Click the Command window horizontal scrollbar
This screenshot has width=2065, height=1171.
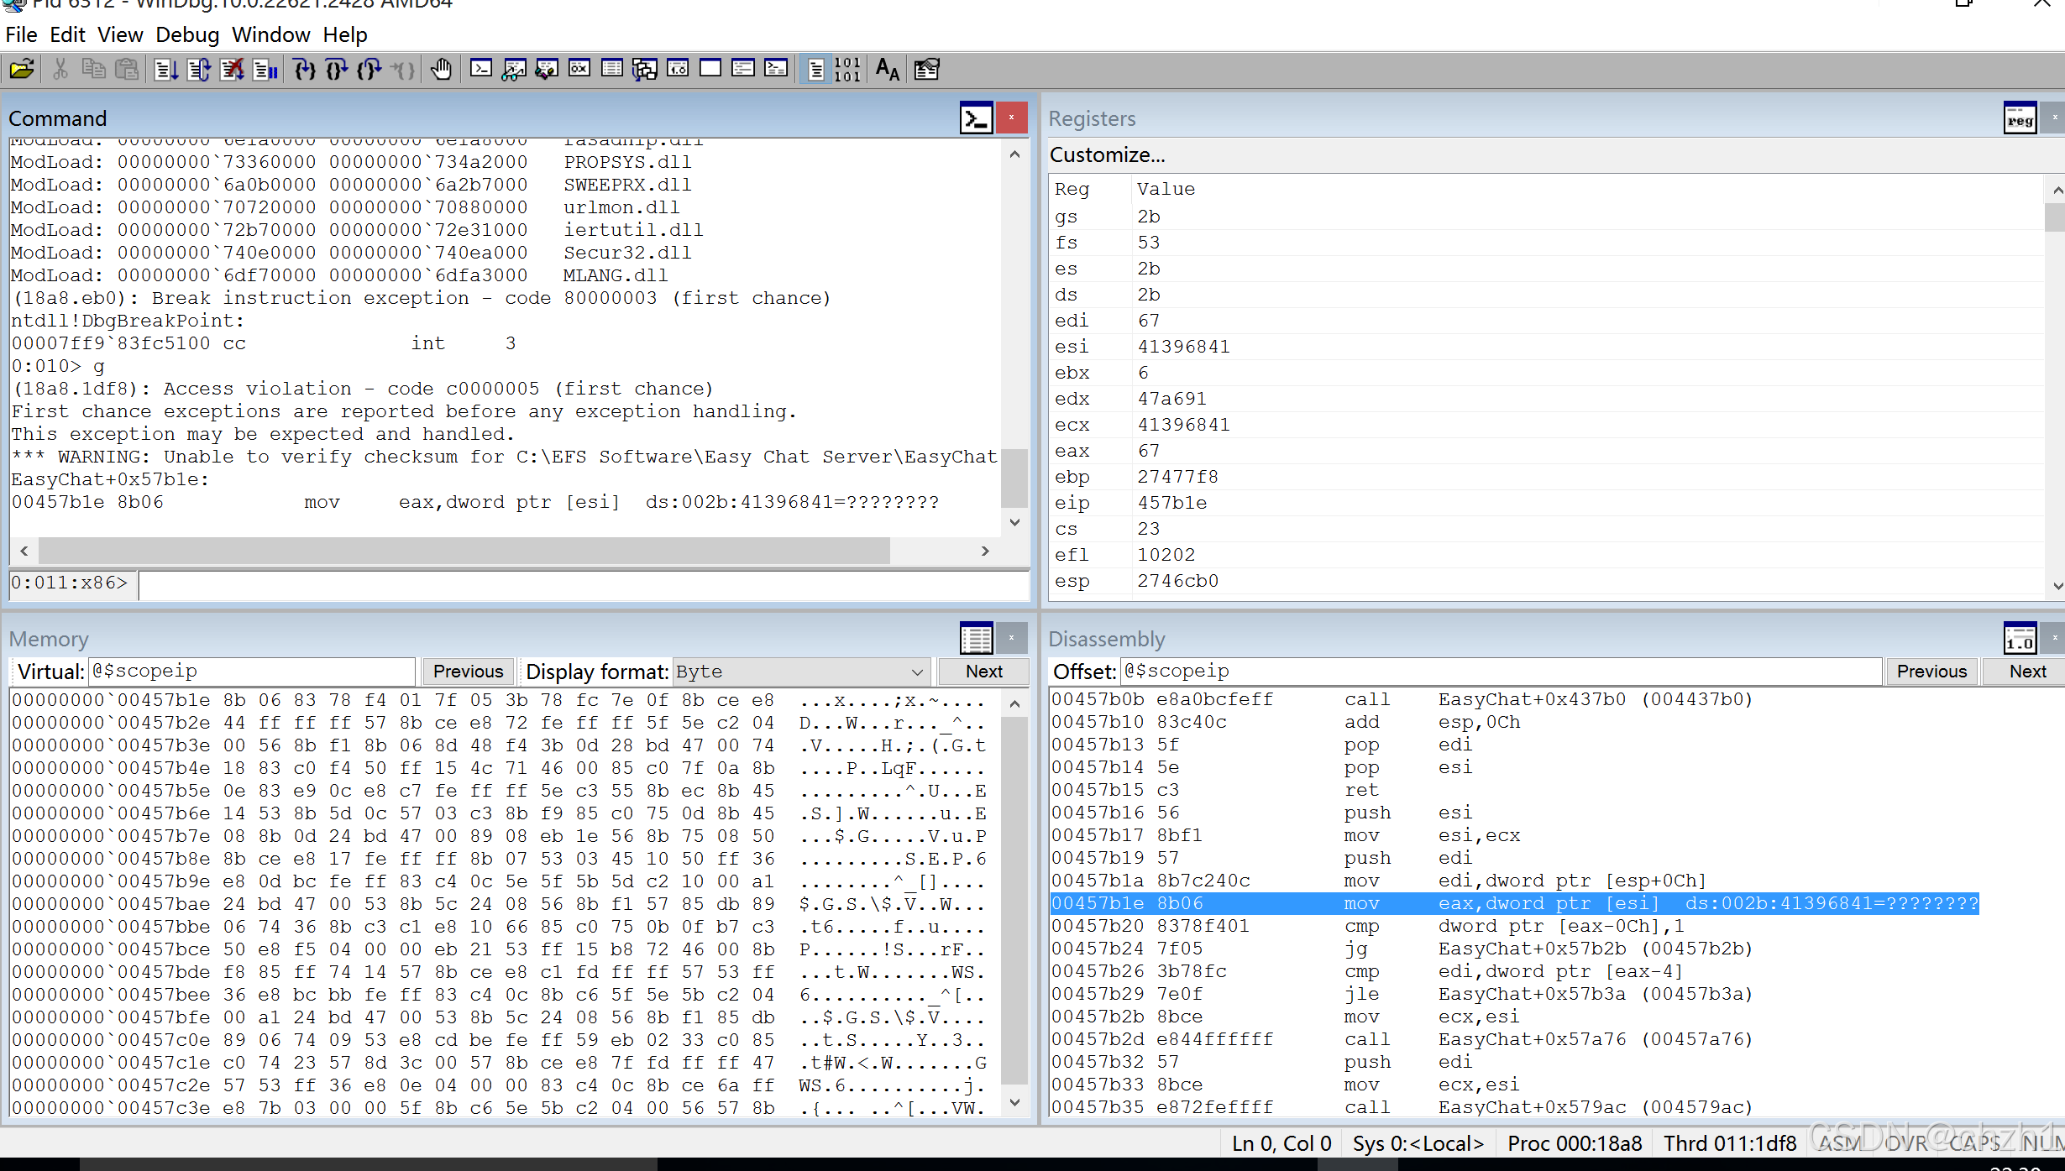click(464, 551)
